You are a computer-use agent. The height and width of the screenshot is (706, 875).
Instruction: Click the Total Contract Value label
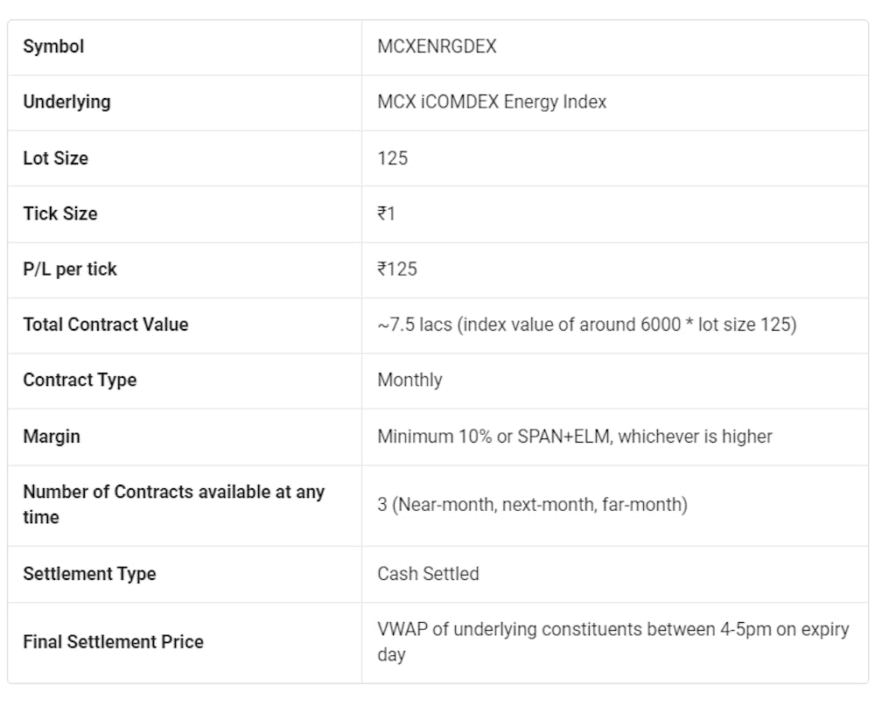tap(106, 325)
